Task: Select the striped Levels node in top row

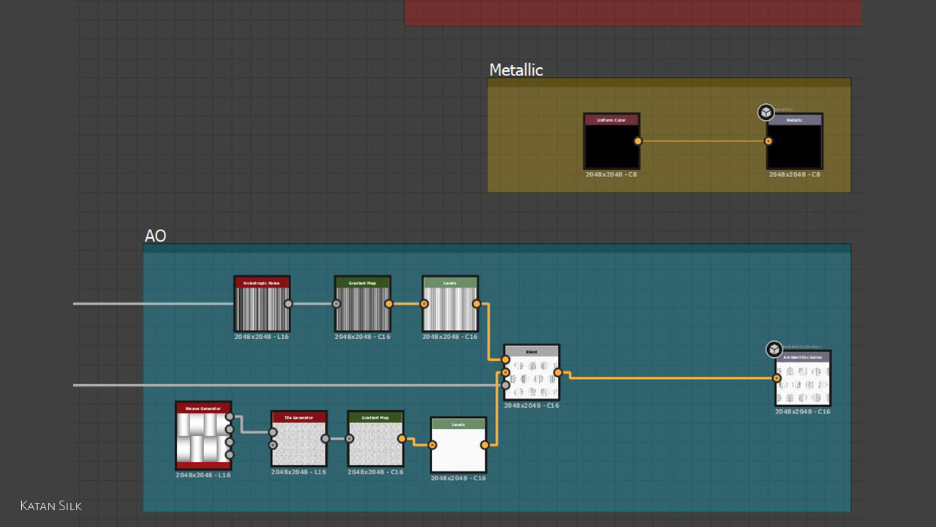Action: [x=450, y=304]
